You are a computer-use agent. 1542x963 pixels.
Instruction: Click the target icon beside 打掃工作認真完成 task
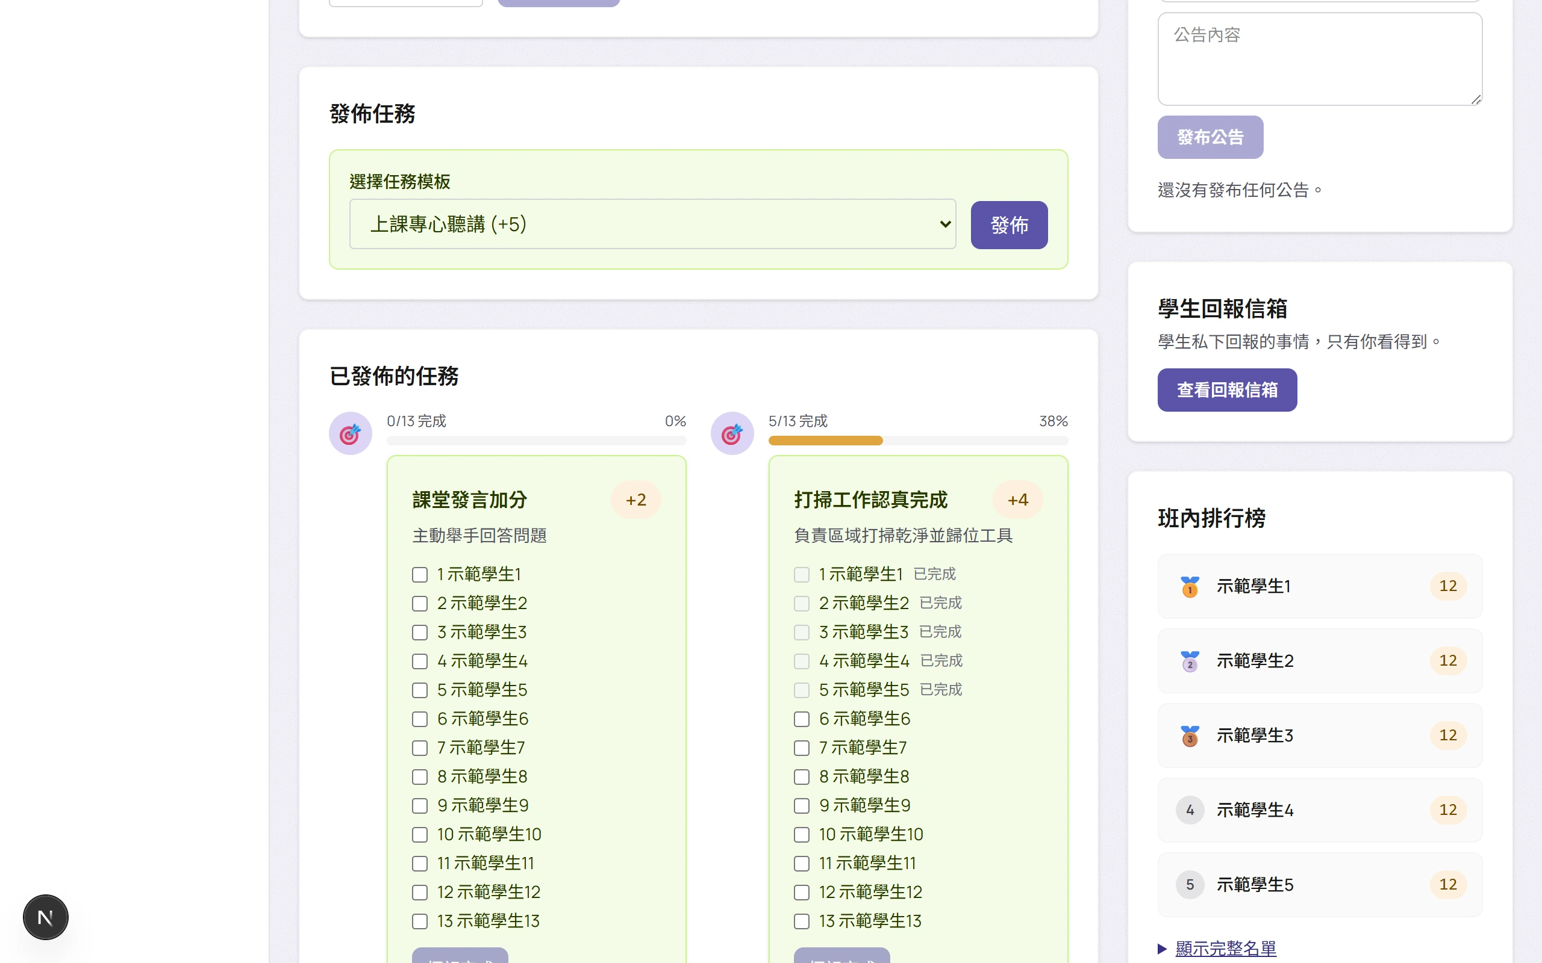pyautogui.click(x=732, y=433)
